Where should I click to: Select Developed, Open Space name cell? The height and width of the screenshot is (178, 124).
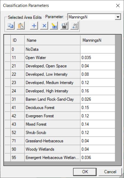pyautogui.click(x=52, y=66)
